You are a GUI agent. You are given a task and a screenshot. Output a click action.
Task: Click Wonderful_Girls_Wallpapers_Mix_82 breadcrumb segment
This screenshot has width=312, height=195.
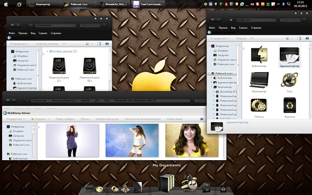(x=135, y=100)
